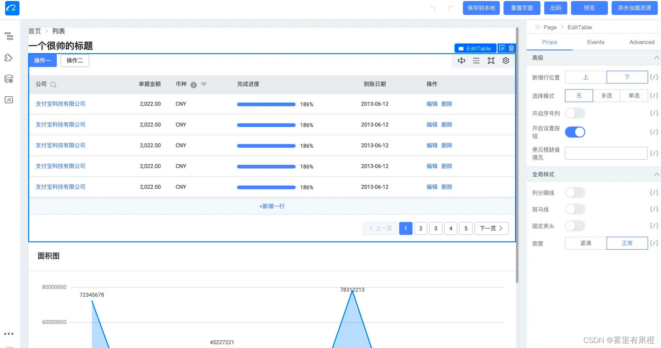Set 新增行位置 to 下
Image resolution: width=661 pixels, height=348 pixels.
[x=627, y=77]
